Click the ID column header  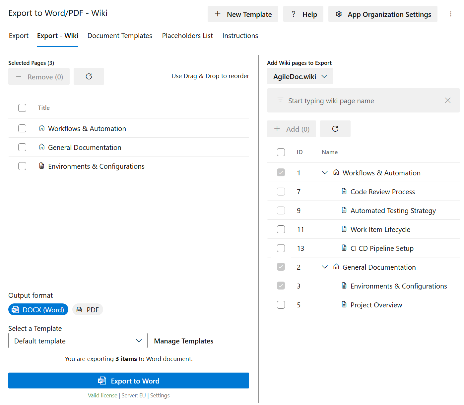(x=299, y=152)
